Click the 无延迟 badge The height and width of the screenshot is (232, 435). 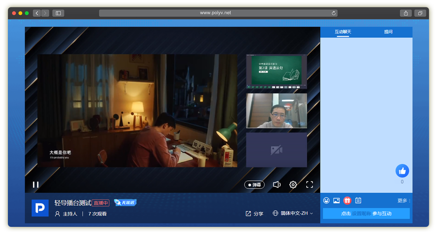(126, 203)
